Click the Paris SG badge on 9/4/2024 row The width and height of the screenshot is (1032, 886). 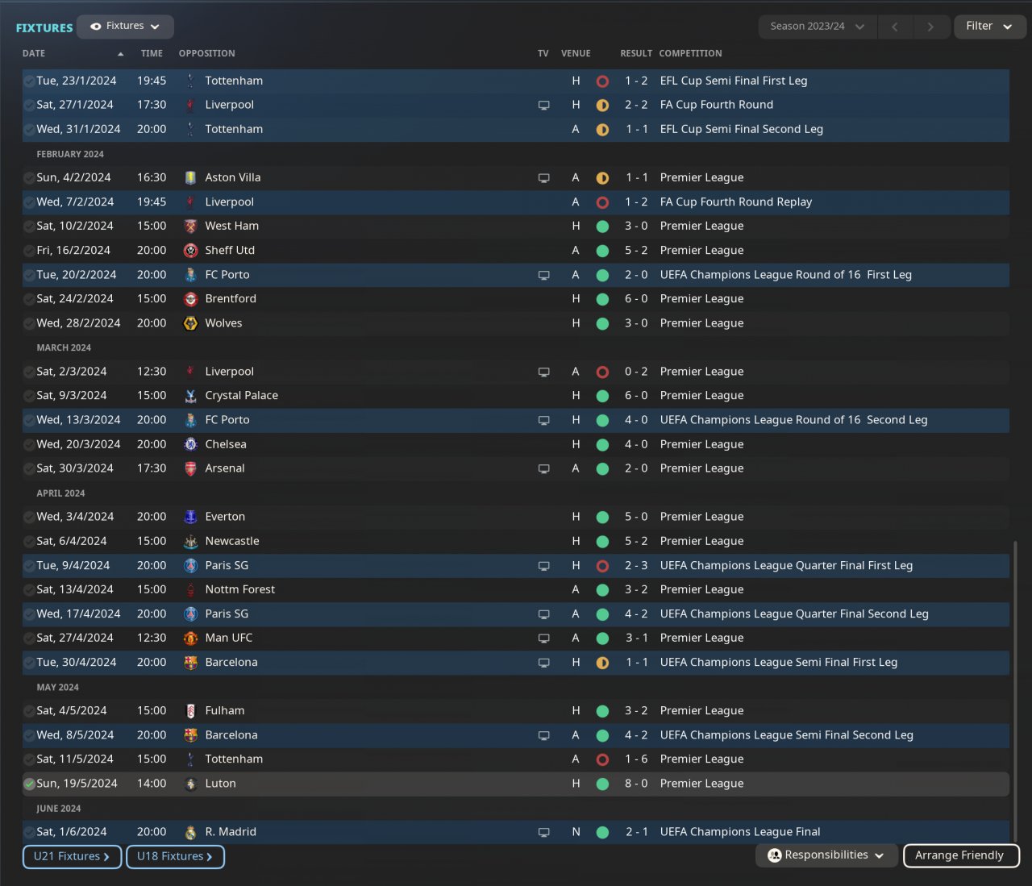point(190,565)
